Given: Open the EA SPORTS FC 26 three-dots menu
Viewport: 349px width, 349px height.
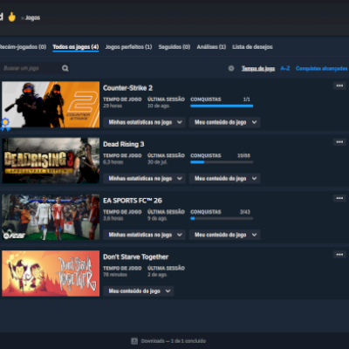Looking at the screenshot, I should [339, 198].
